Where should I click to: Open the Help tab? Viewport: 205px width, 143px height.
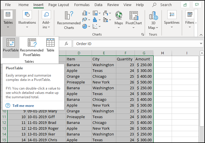pyautogui.click(x=140, y=5)
